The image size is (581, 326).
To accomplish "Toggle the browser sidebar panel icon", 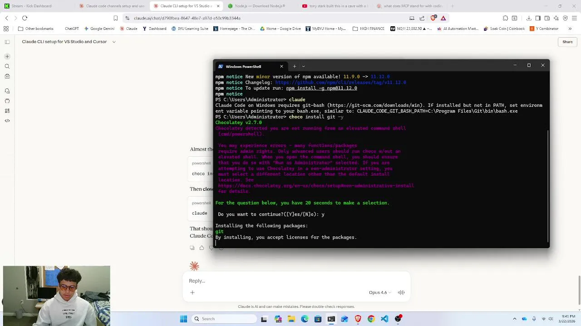I will [x=538, y=18].
